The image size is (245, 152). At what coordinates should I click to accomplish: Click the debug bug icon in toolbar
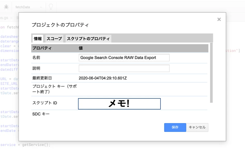tap(6, 7)
